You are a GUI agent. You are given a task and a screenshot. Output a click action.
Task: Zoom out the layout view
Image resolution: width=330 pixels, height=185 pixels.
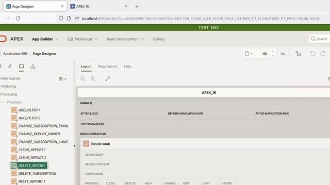click(x=82, y=79)
